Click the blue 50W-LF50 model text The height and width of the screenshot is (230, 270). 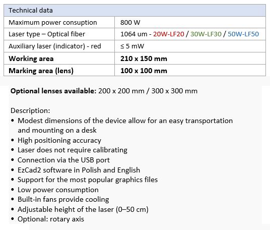243,34
